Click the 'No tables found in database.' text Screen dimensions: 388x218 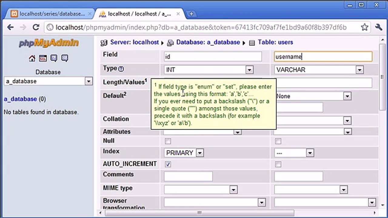(41, 112)
